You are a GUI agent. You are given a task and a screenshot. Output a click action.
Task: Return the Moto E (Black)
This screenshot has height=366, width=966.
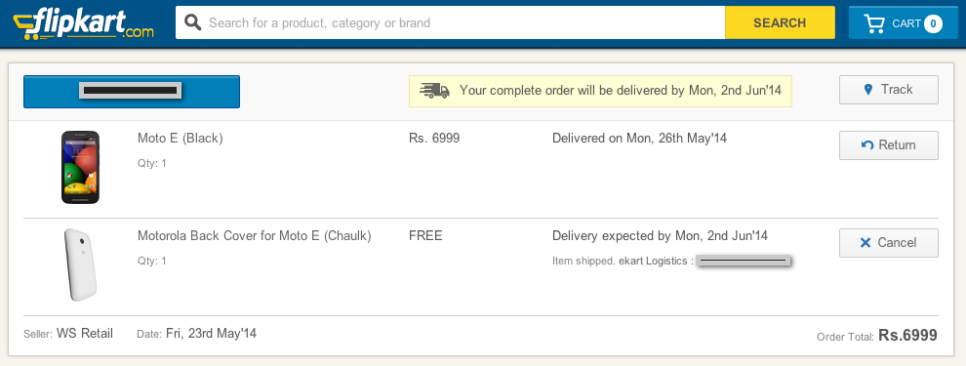pyautogui.click(x=888, y=145)
